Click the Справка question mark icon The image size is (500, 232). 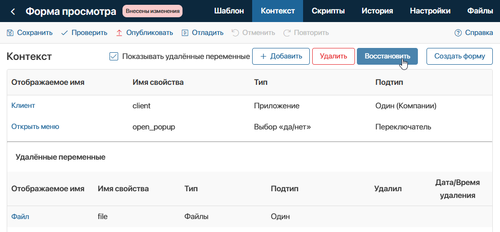[x=458, y=33]
